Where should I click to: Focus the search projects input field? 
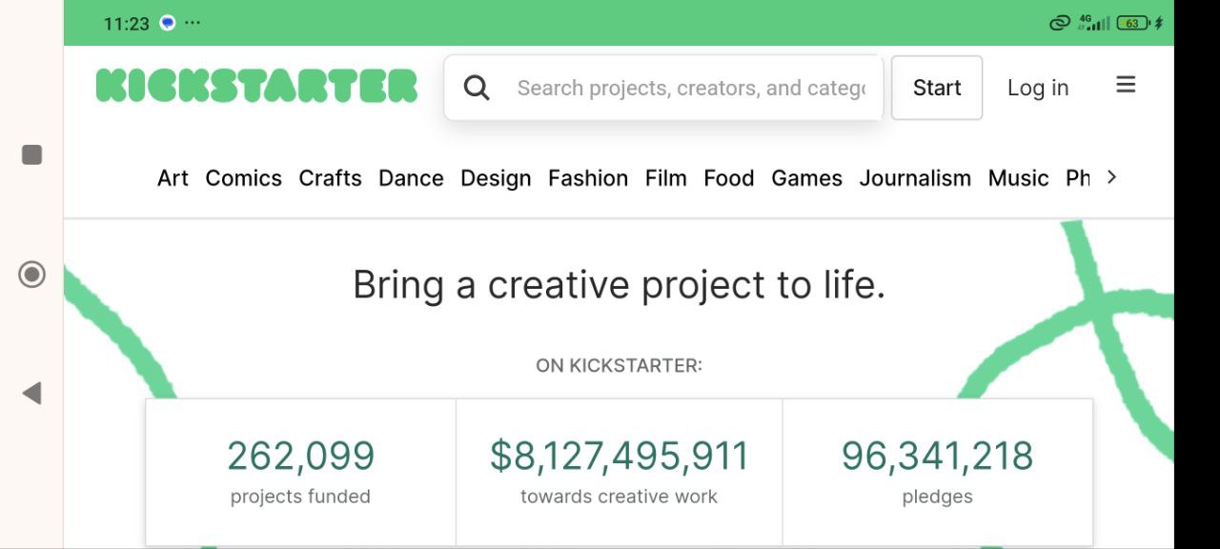691,88
